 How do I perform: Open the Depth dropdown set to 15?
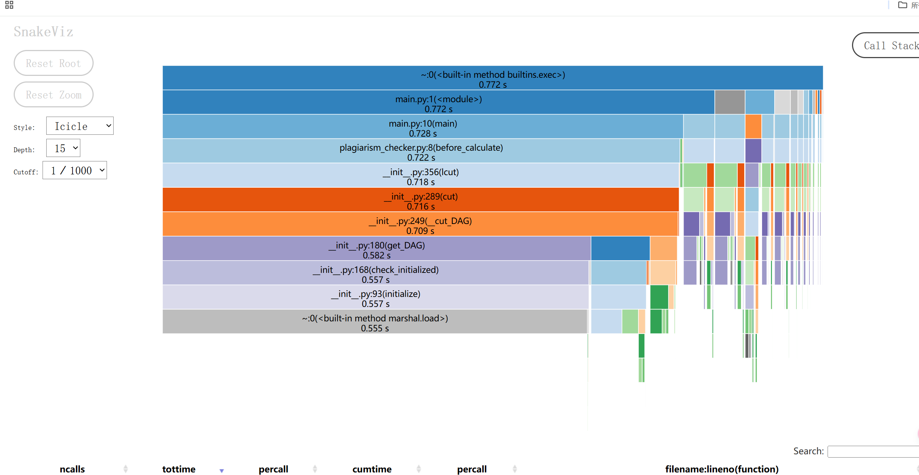[x=63, y=148]
